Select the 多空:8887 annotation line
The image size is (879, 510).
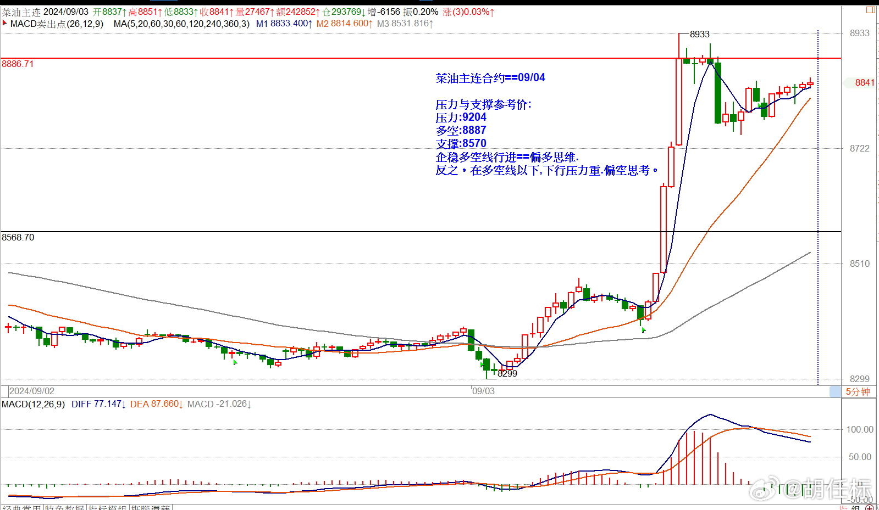(461, 131)
